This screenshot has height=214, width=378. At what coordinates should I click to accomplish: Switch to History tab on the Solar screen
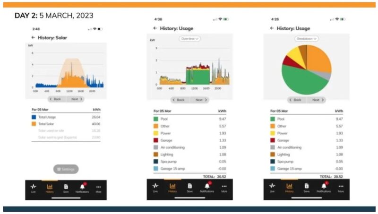pyautogui.click(x=50, y=188)
